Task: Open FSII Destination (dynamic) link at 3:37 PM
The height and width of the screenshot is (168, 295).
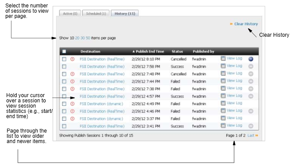Action: pos(101,119)
